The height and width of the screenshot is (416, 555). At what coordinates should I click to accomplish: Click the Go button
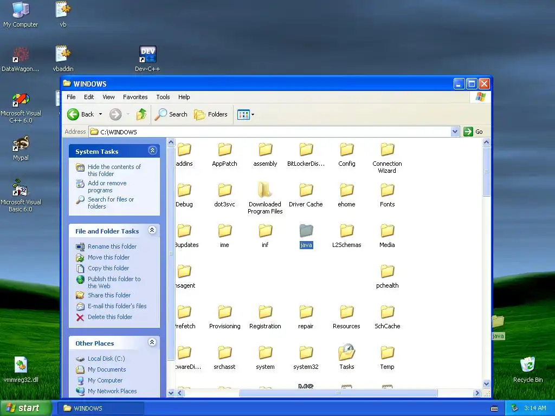473,132
